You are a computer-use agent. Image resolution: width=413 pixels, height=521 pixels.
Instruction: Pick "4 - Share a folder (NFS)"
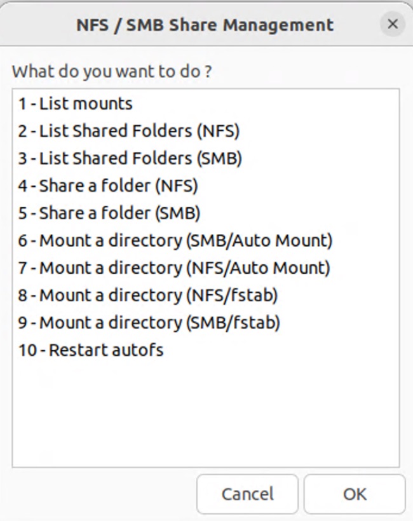point(108,186)
